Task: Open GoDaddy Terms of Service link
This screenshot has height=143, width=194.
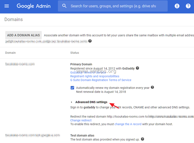Action: point(88,73)
